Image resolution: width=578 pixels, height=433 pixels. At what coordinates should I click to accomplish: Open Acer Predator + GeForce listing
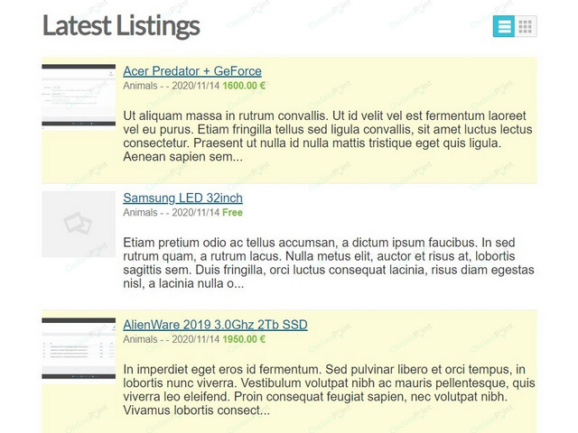192,71
